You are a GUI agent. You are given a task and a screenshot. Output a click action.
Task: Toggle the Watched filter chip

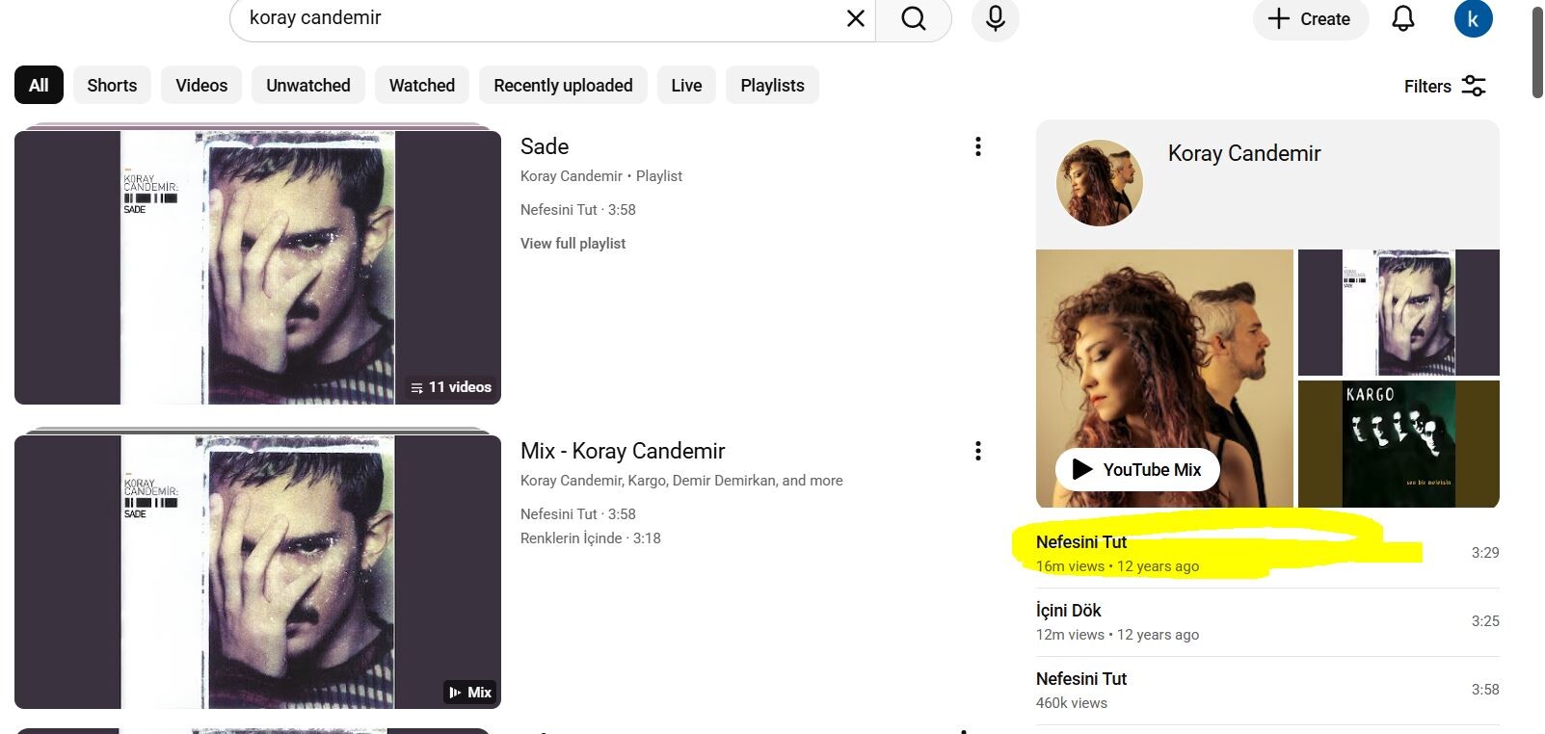click(x=421, y=86)
